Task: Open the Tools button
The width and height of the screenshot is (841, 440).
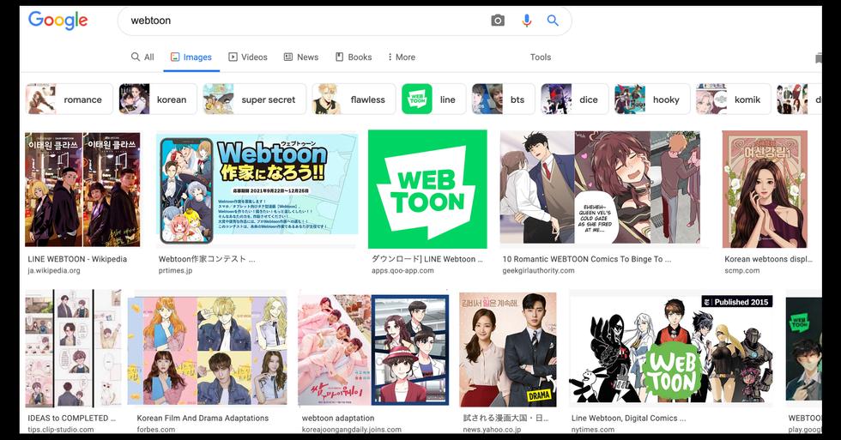Action: point(541,57)
